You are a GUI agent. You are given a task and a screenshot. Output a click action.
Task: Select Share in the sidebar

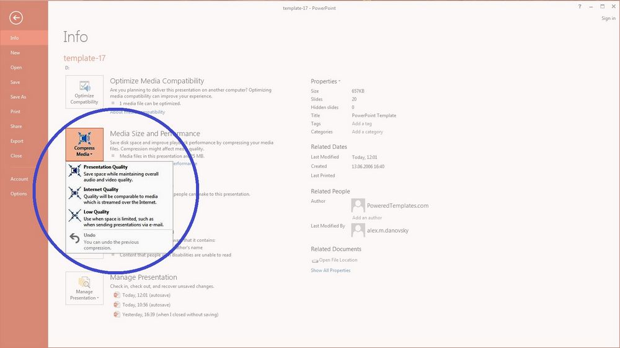tap(24, 126)
